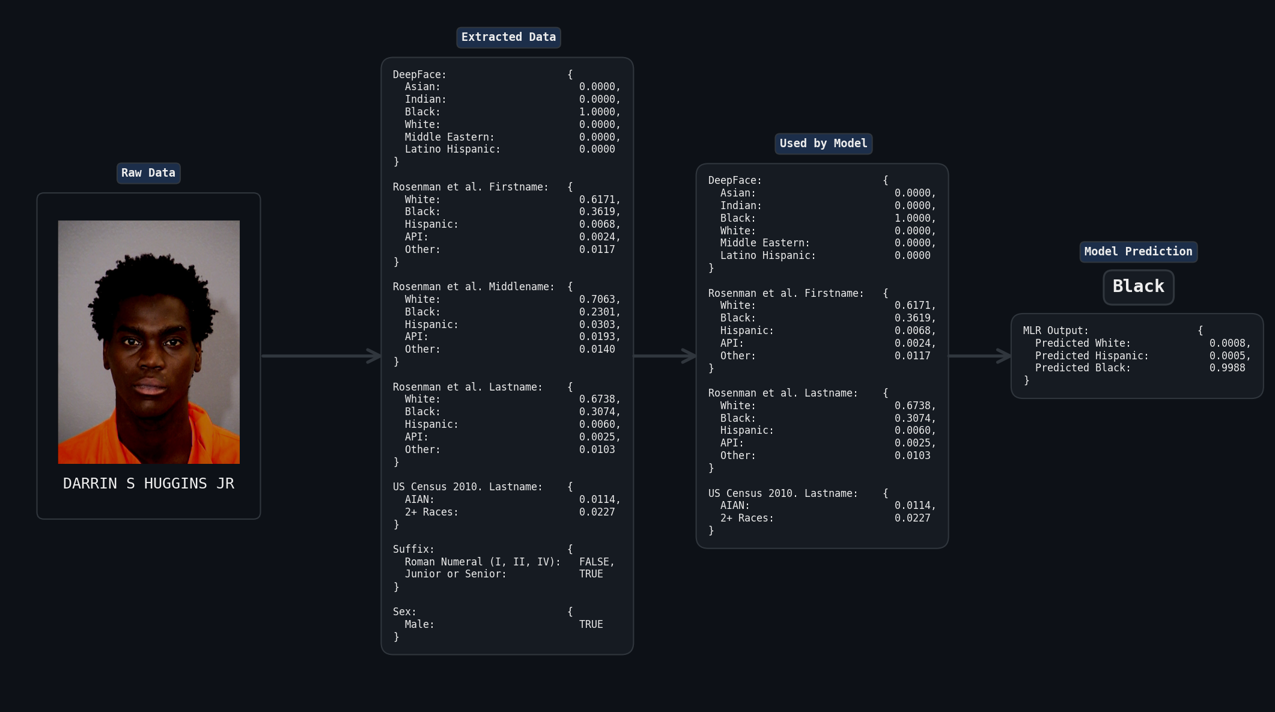Viewport: 1275px width, 712px height.
Task: Select the Rosenman Middlename White score 0.7063
Action: [x=598, y=299]
